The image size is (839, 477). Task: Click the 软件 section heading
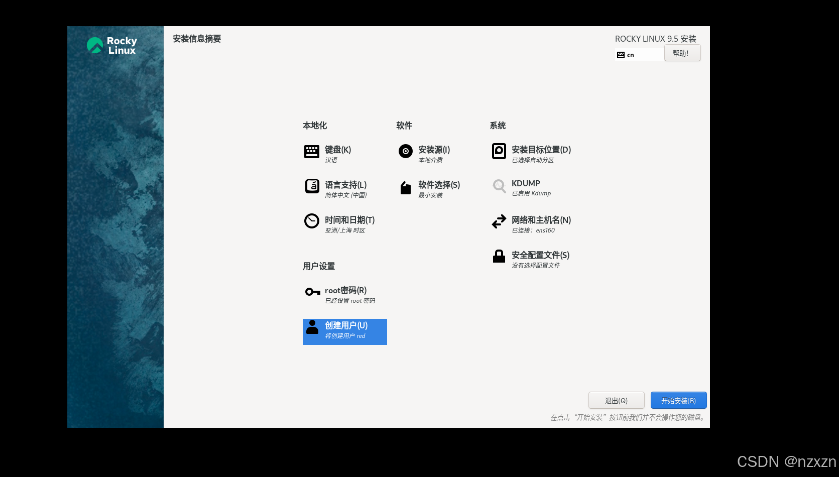404,126
